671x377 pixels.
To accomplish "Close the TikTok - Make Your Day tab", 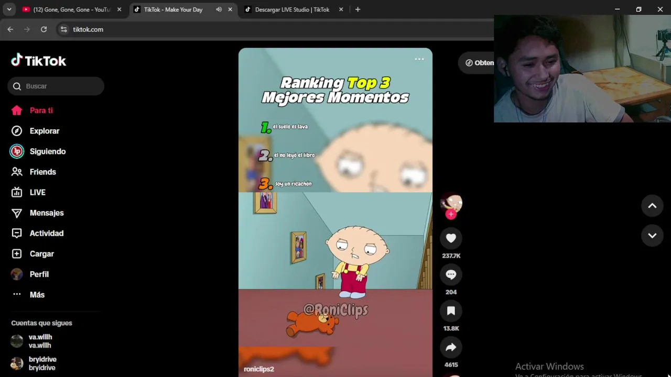I will 230,9.
